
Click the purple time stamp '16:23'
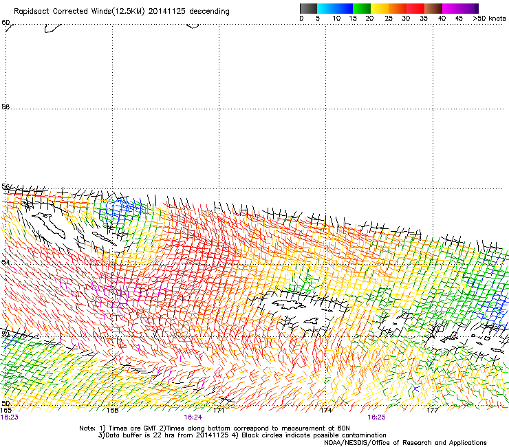tap(10, 417)
